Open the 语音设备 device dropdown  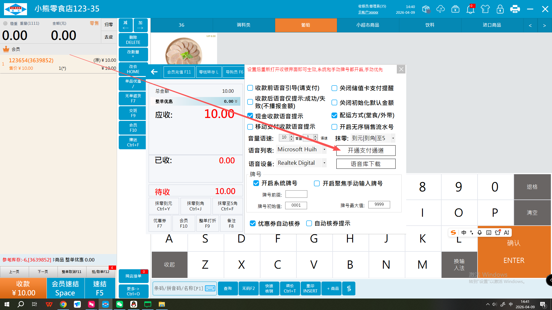[324, 163]
